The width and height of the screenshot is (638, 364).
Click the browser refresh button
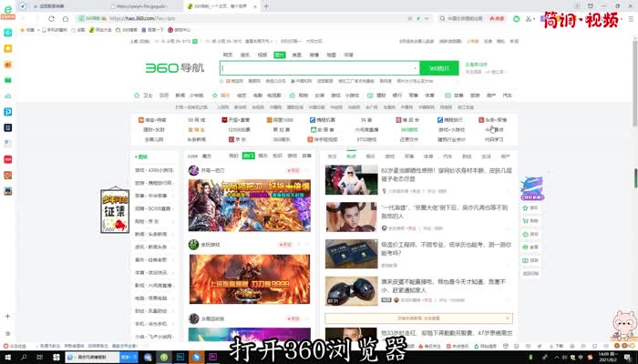point(49,17)
